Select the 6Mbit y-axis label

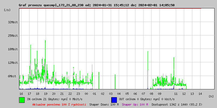12,76
